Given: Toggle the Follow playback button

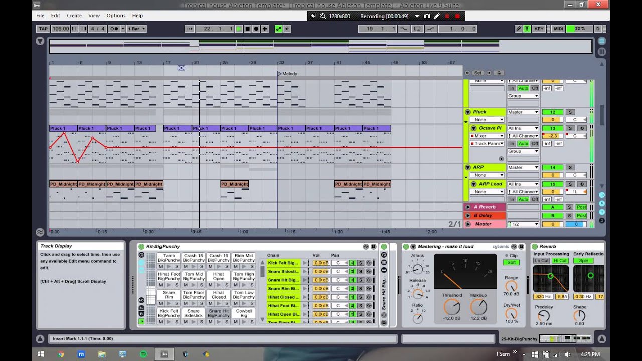Looking at the screenshot, I should [x=190, y=29].
